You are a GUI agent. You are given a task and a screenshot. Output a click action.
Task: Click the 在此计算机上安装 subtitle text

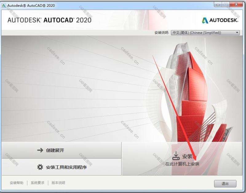click(182, 164)
